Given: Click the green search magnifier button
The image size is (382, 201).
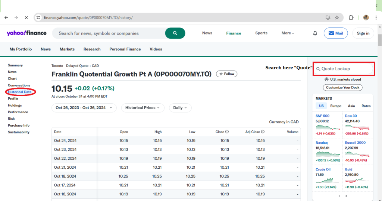Looking at the screenshot, I should 175,33.
